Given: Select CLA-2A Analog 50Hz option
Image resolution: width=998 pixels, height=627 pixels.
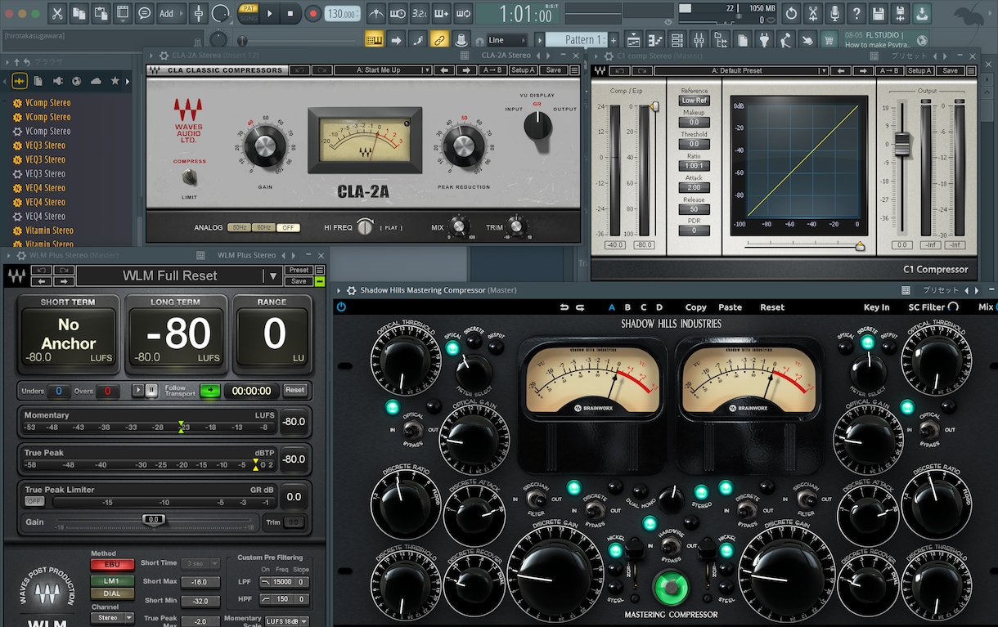Looking at the screenshot, I should tap(239, 227).
